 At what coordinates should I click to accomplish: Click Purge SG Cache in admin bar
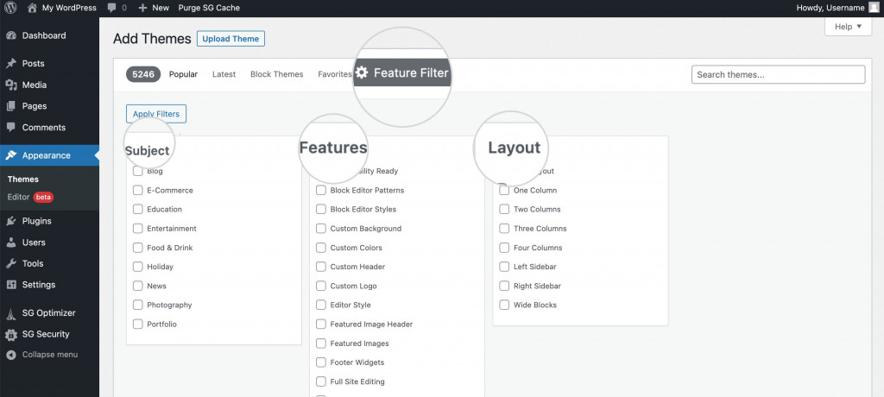coord(209,8)
